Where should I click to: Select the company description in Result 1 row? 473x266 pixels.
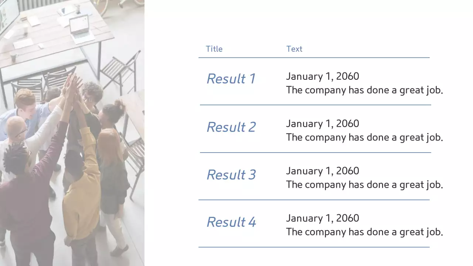point(364,90)
